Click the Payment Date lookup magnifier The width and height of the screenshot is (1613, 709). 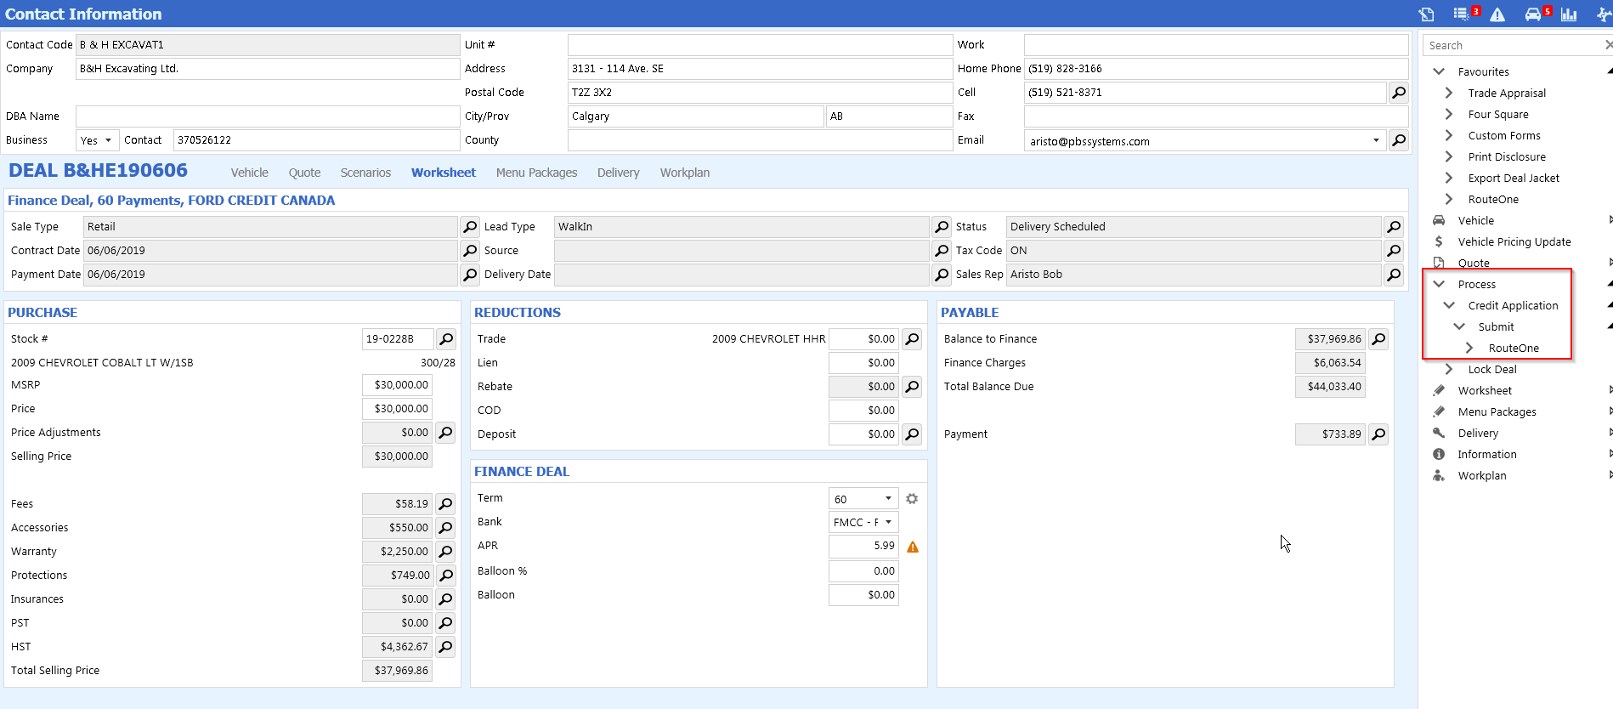click(x=470, y=275)
